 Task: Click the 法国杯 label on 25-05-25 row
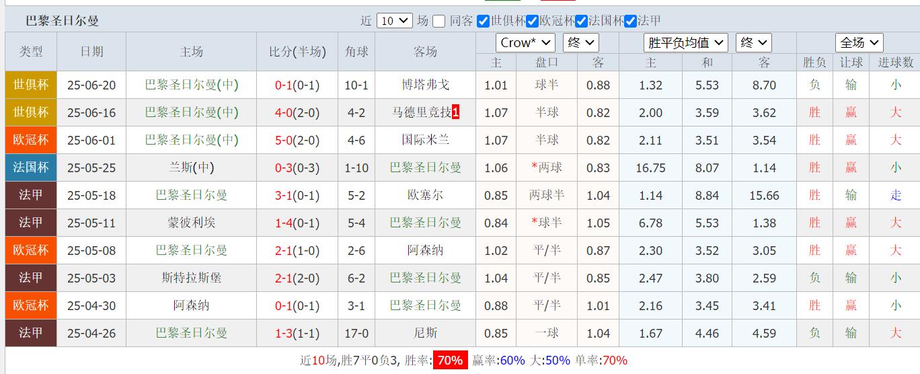(x=31, y=167)
